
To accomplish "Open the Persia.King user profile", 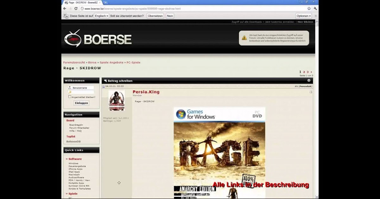I will 146,92.
